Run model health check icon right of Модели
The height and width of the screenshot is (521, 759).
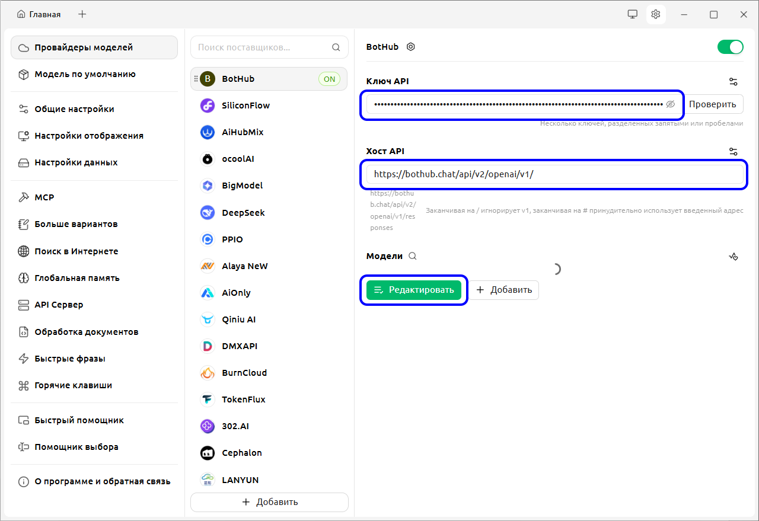click(x=734, y=257)
